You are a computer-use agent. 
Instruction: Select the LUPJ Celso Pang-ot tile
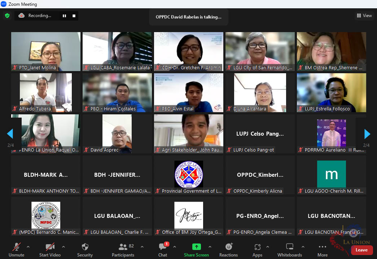pos(260,134)
